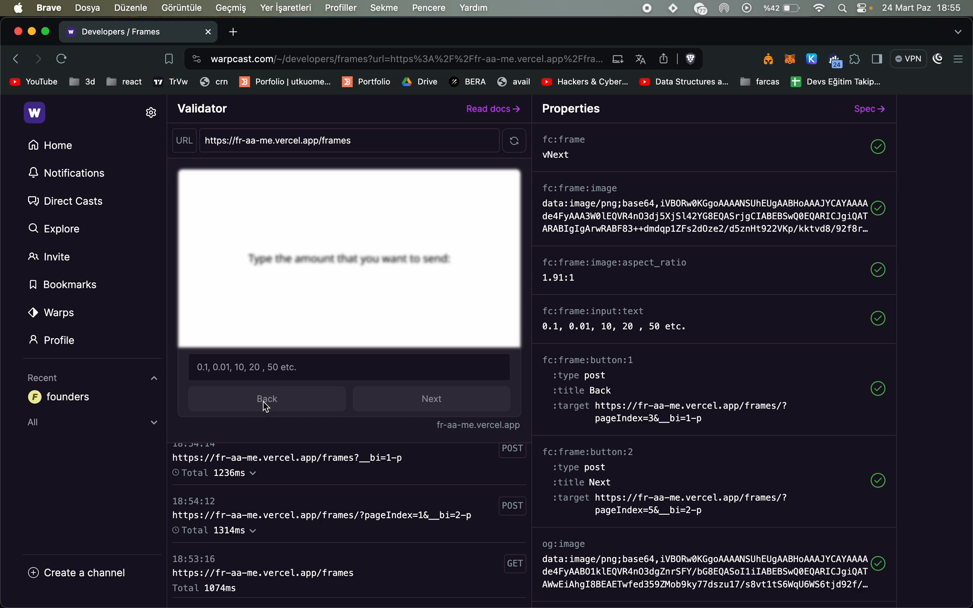Open the Invite page
Viewport: 973px width, 608px height.
coord(48,257)
